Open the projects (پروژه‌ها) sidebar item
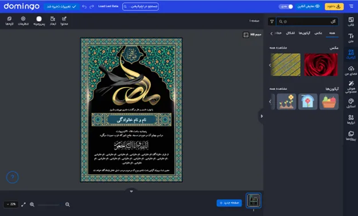The height and width of the screenshot is (216, 358). [x=351, y=136]
